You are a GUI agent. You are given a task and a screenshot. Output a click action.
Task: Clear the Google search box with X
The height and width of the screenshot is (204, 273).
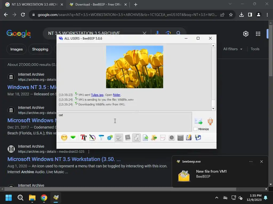(144, 33)
